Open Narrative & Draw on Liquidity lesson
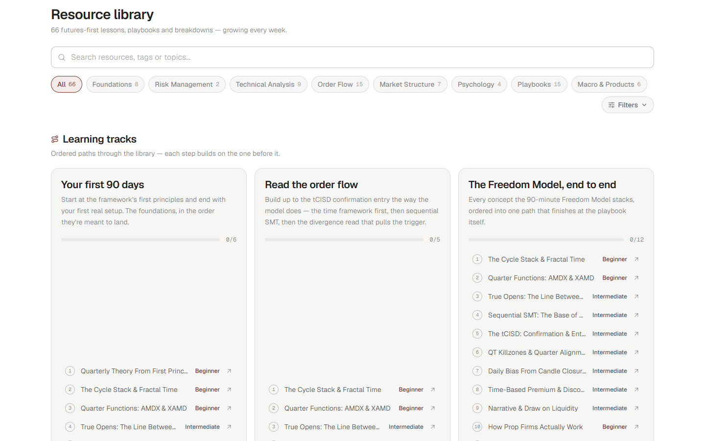 tap(556, 408)
